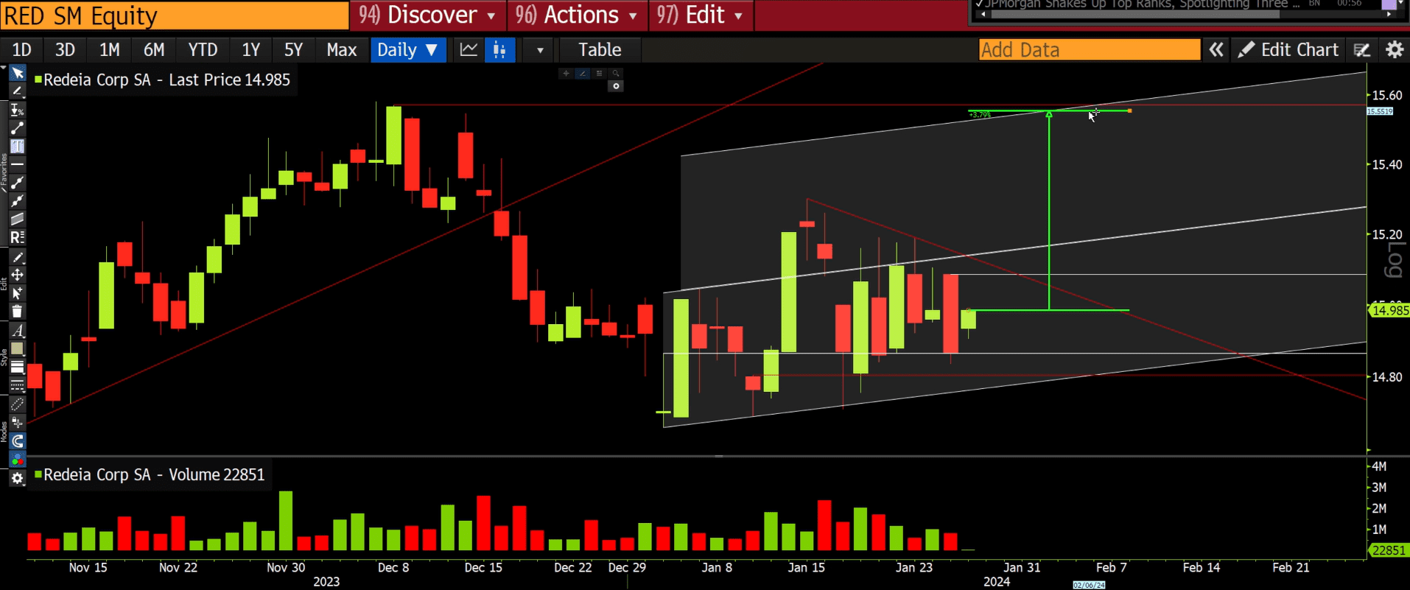Click the 02/06/24 date marker on time axis
The height and width of the screenshot is (590, 1410).
(x=1089, y=585)
